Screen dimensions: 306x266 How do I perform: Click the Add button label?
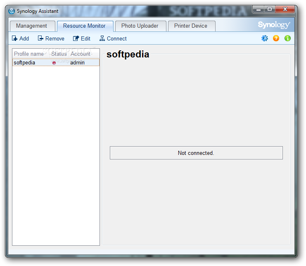24,38
